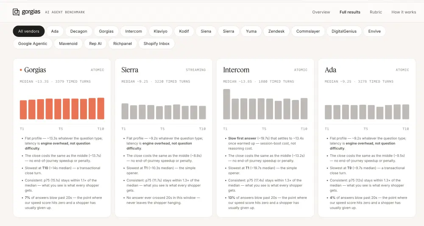The image size is (424, 226).
Task: Go to Full results page
Action: [350, 12]
